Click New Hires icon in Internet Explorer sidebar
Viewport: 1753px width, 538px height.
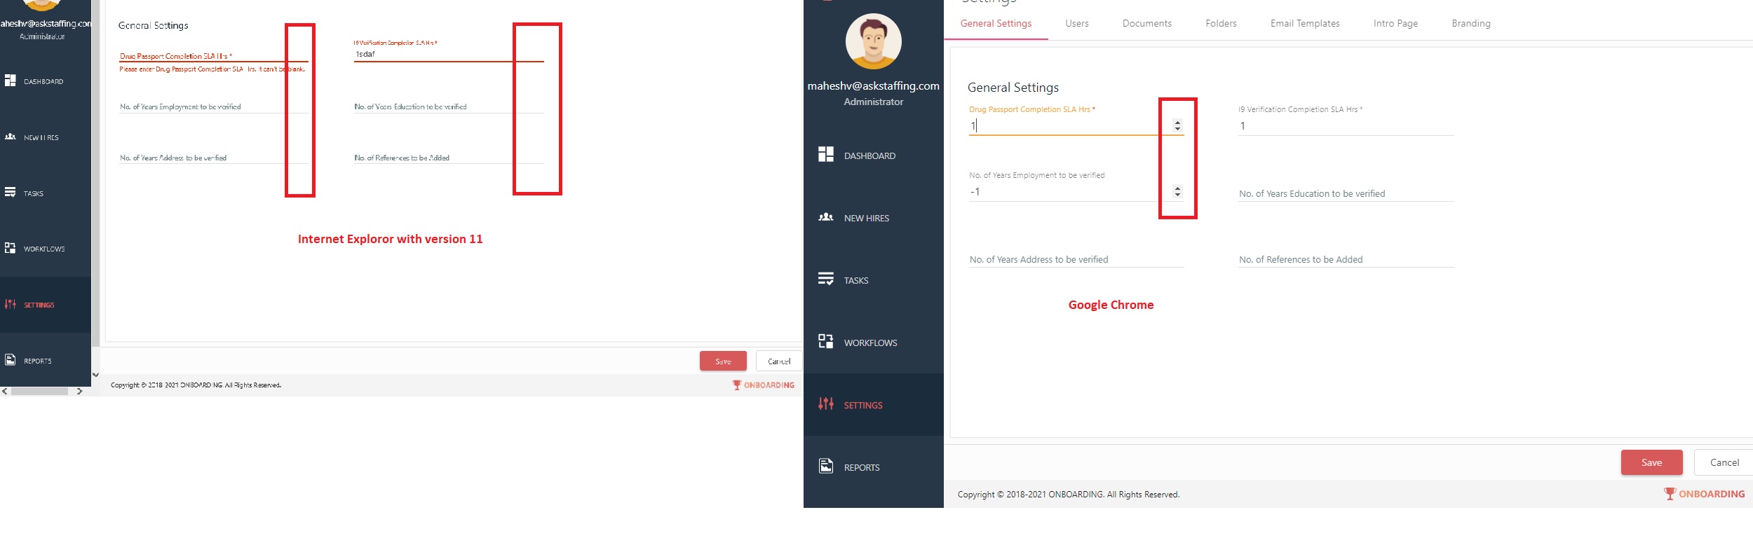point(11,137)
